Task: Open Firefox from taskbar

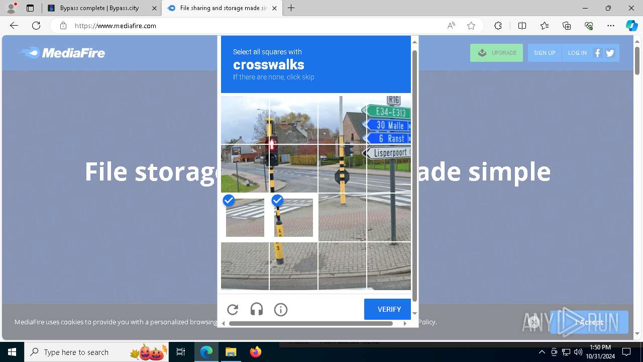Action: [255, 352]
